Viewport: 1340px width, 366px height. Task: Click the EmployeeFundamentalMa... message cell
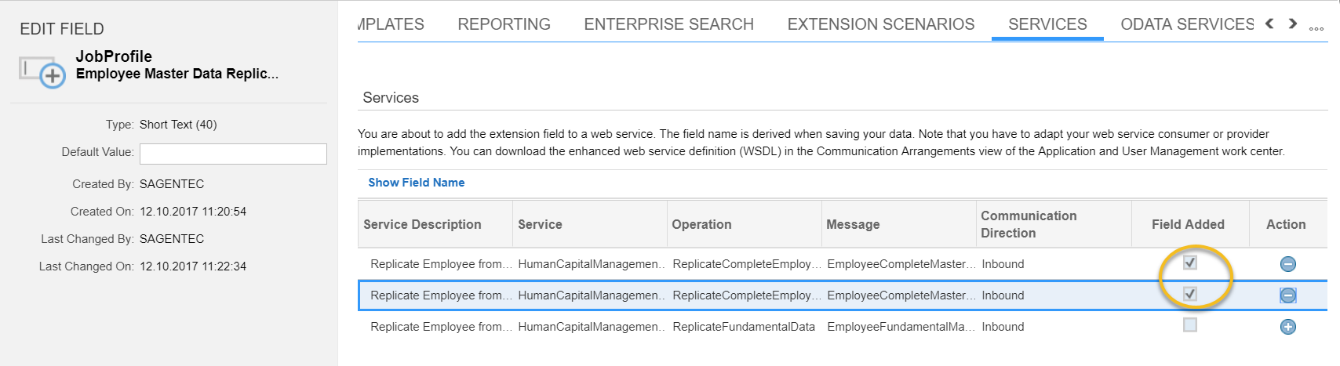[x=901, y=327]
